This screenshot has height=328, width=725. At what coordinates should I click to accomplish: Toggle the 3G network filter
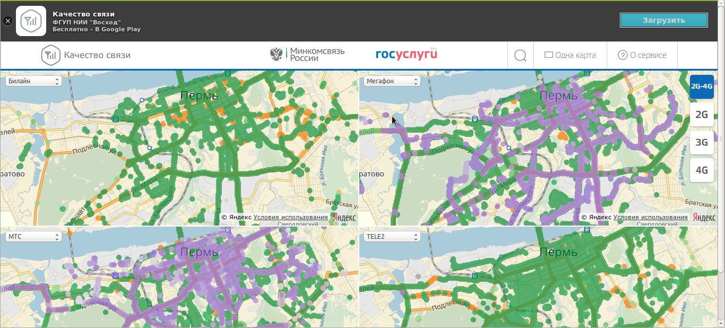pyautogui.click(x=702, y=142)
